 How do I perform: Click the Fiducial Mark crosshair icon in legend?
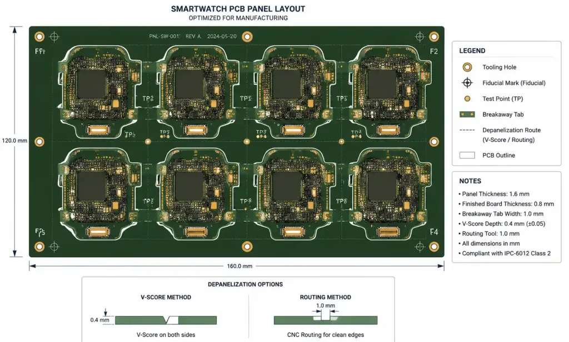467,83
